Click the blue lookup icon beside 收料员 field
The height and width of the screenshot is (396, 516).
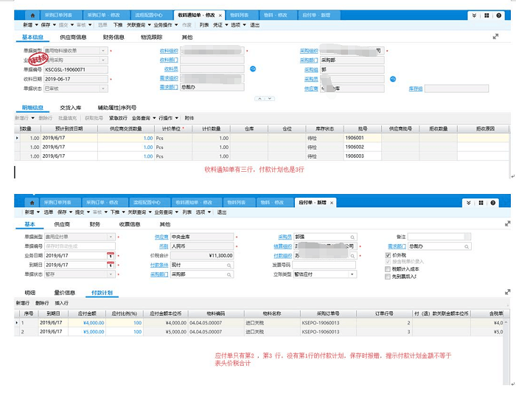253,69
